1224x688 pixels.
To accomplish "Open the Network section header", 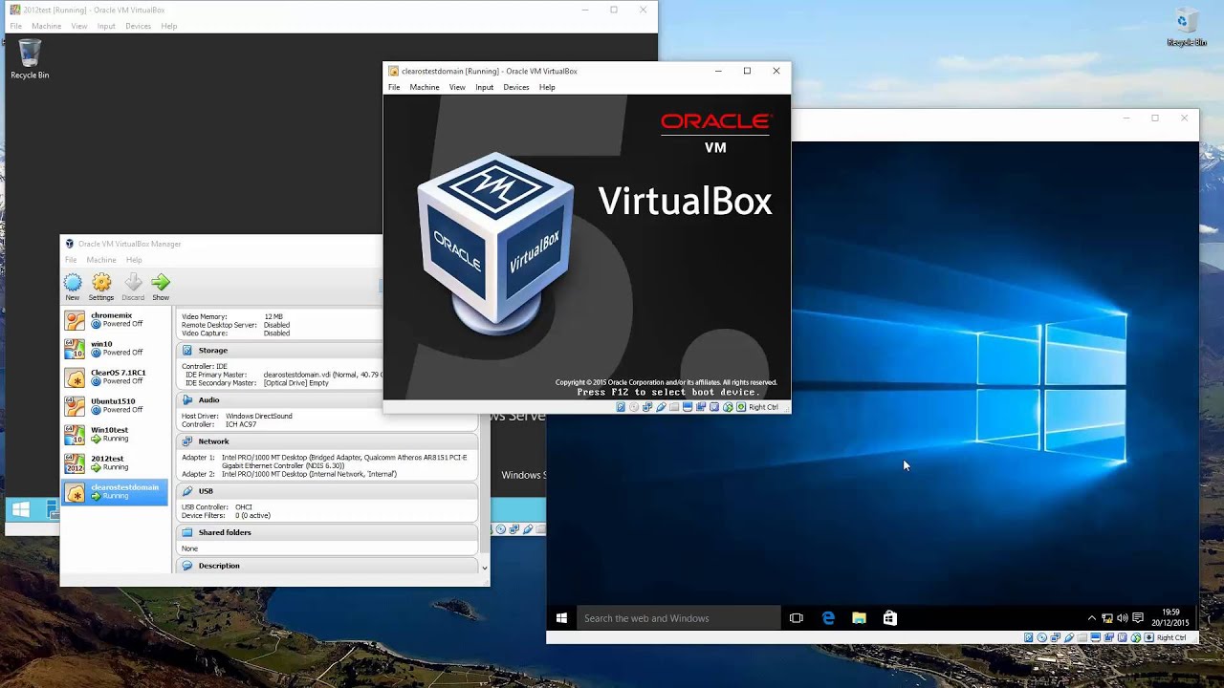I will 326,441.
